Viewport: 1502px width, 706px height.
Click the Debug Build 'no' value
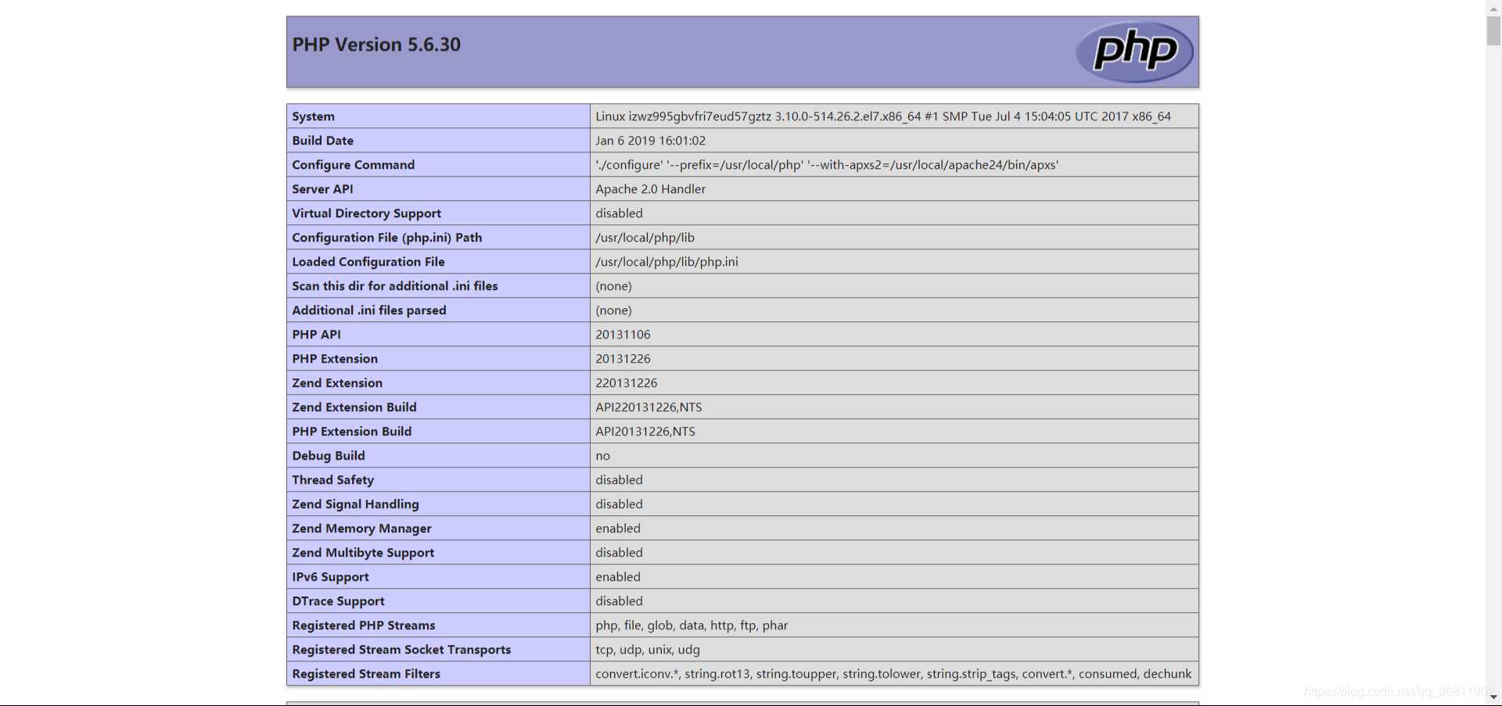(602, 456)
